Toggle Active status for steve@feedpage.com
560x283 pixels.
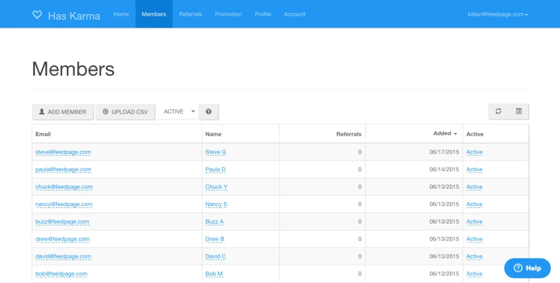tap(474, 152)
